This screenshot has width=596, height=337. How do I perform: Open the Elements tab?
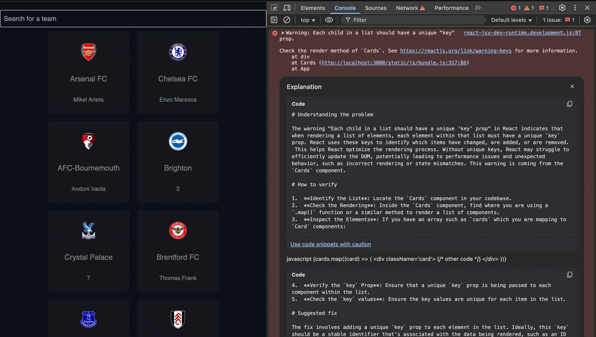point(313,8)
